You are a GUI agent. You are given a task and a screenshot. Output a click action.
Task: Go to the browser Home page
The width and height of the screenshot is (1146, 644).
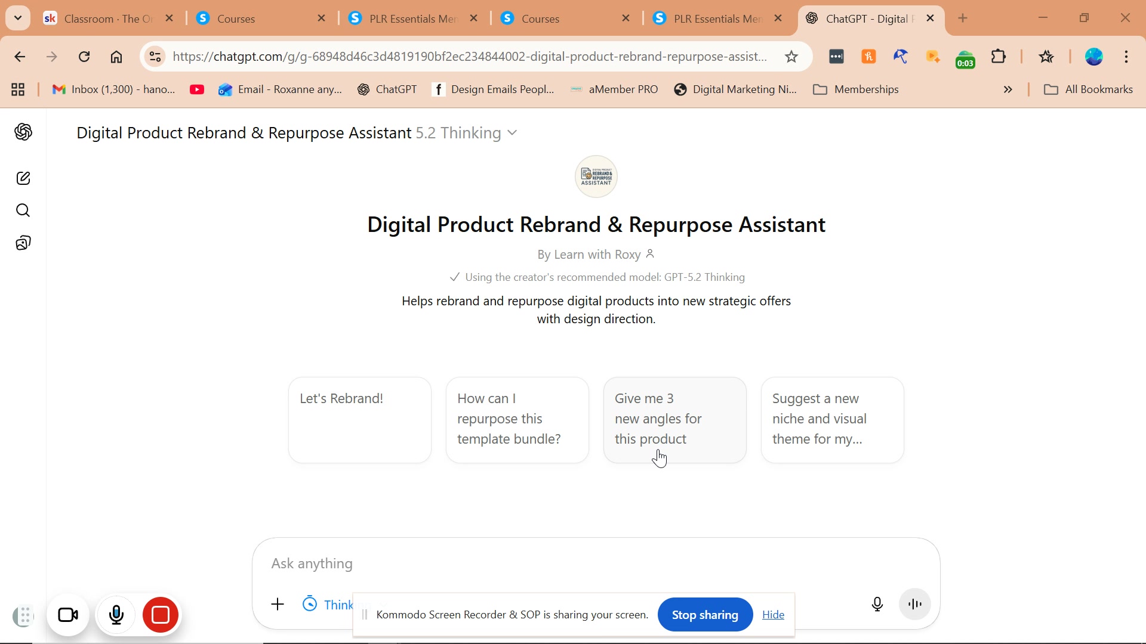click(x=116, y=57)
